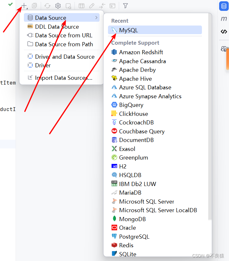Select MongoDB
This screenshot has height=261, width=229.
coord(155,219)
